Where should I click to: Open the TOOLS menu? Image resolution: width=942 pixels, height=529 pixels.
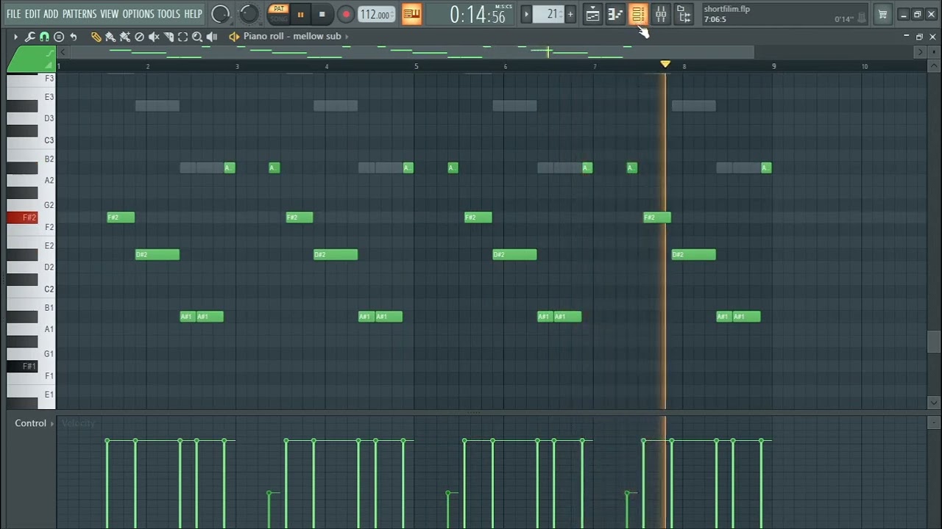pos(169,14)
